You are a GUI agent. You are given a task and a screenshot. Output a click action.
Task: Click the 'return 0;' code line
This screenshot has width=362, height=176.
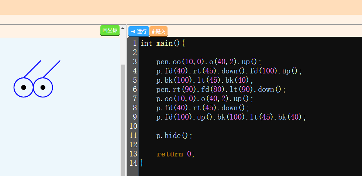point(175,154)
